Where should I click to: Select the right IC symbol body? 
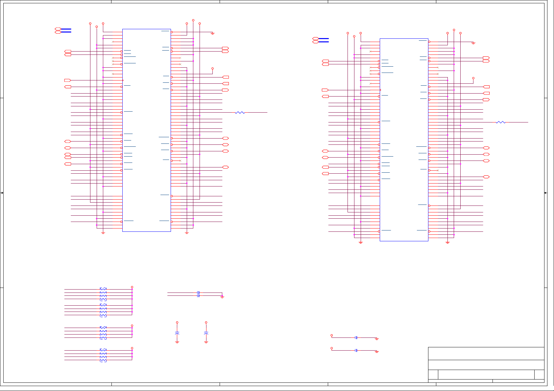click(404, 140)
